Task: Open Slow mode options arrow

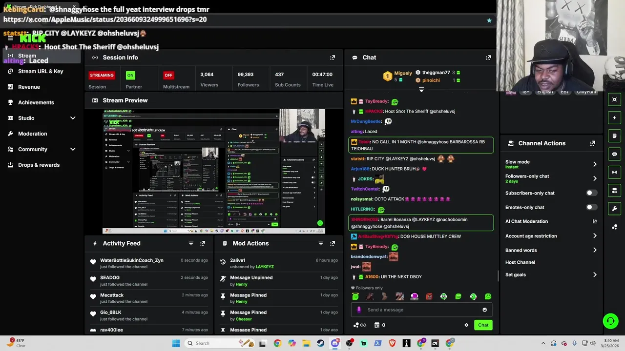Action: (x=595, y=164)
